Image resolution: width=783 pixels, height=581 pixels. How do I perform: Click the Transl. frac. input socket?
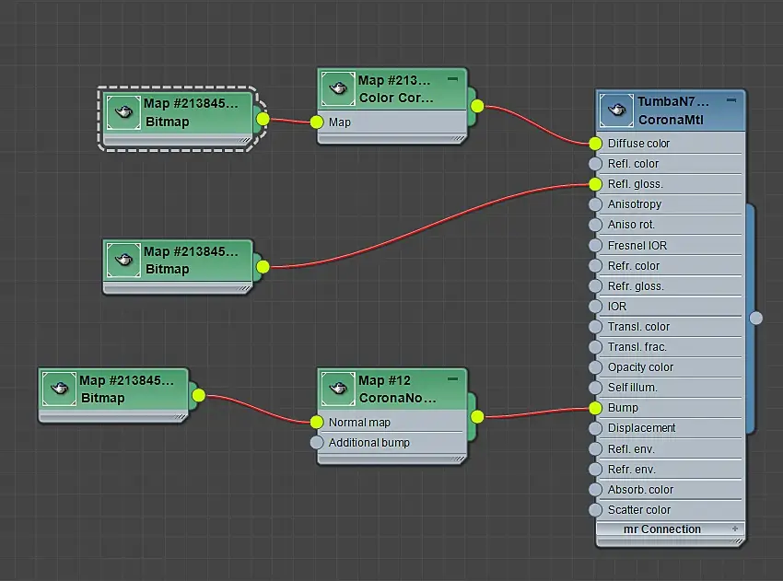pyautogui.click(x=595, y=347)
